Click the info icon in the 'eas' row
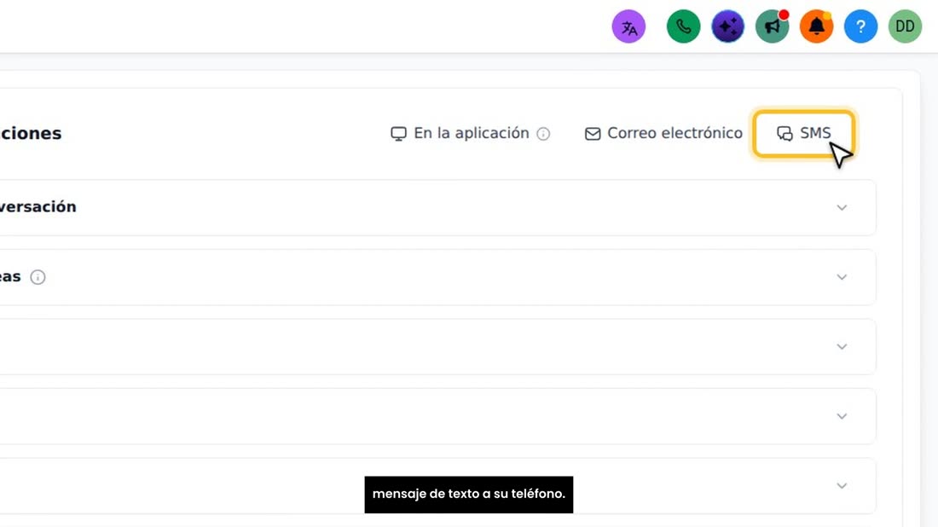This screenshot has height=527, width=938. point(38,277)
